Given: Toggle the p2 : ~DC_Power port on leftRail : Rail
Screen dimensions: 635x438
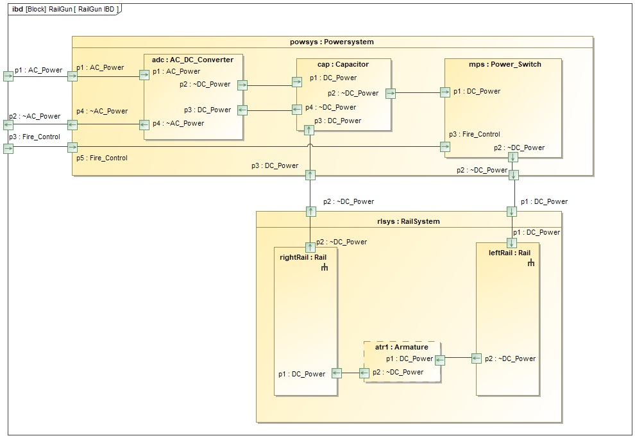Looking at the screenshot, I should pos(476,358).
